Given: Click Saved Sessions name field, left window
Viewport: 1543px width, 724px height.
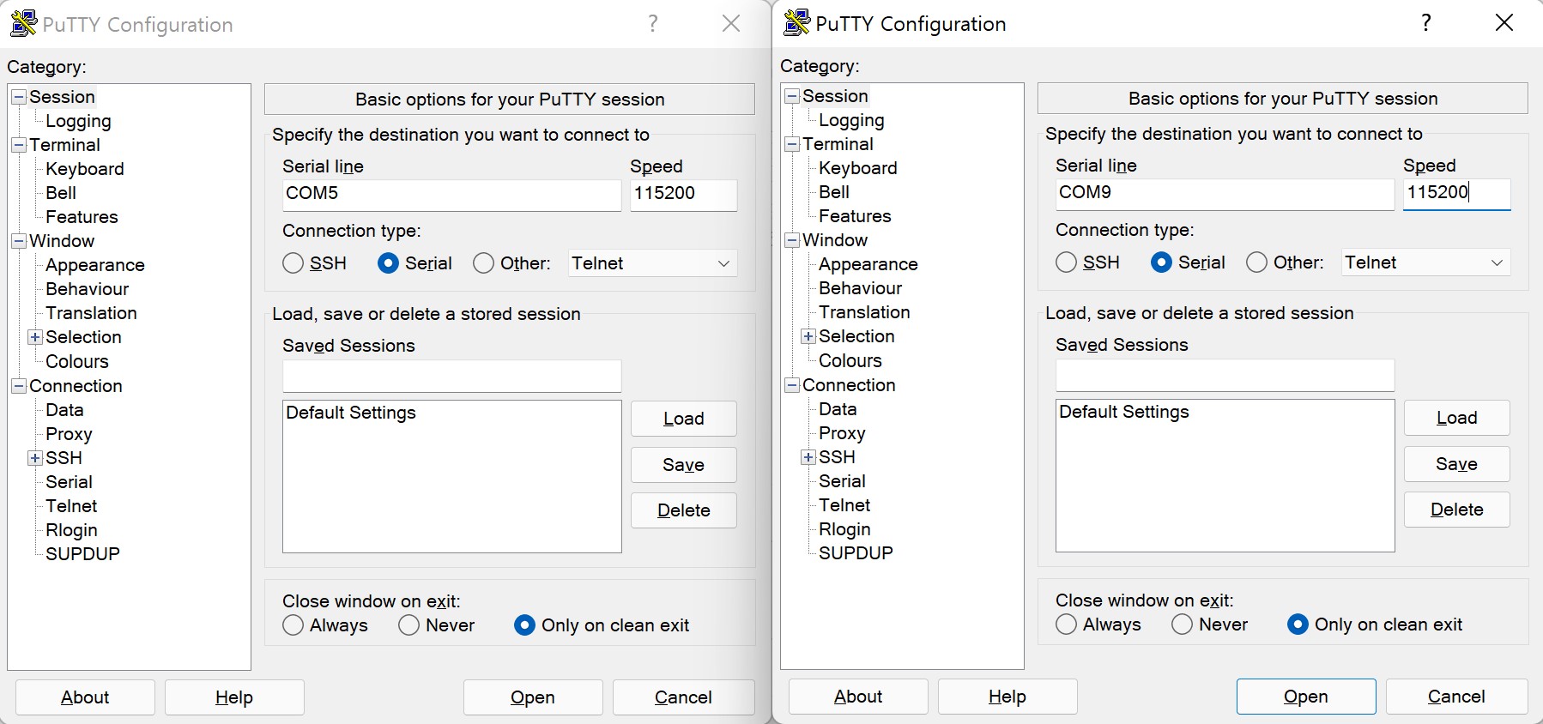Looking at the screenshot, I should (x=451, y=376).
